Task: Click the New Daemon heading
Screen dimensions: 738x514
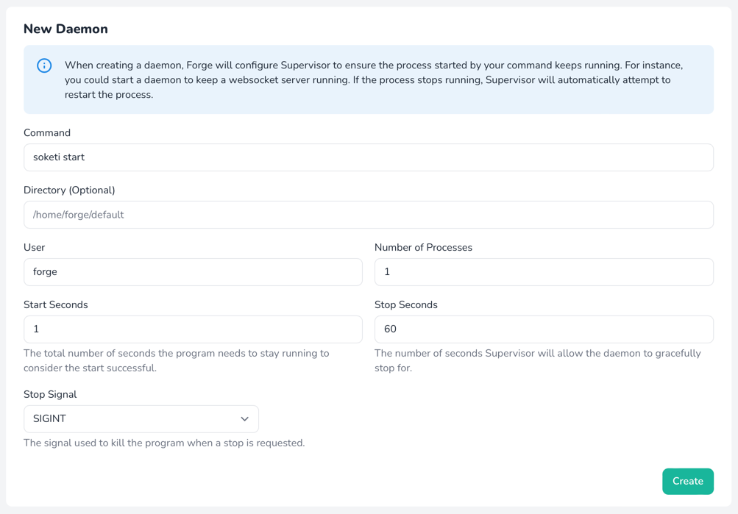Action: pyautogui.click(x=65, y=29)
